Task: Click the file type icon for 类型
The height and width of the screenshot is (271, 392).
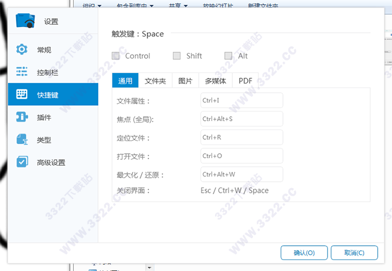Action: 22,139
